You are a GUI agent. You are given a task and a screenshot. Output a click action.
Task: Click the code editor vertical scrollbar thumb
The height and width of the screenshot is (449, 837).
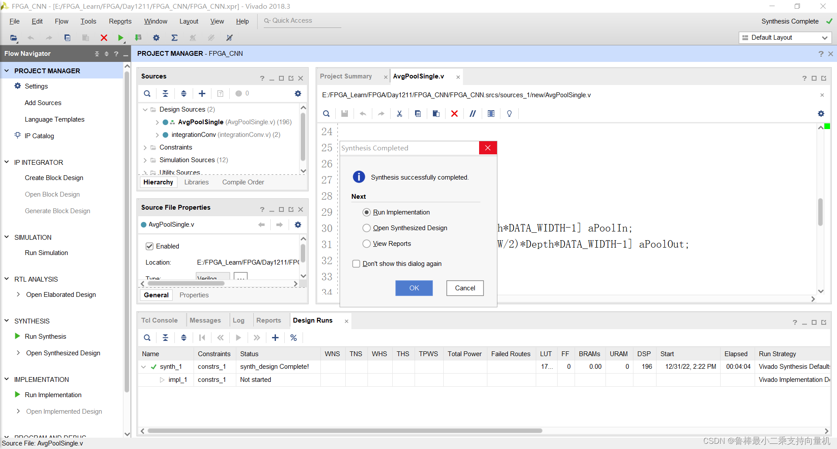click(820, 212)
